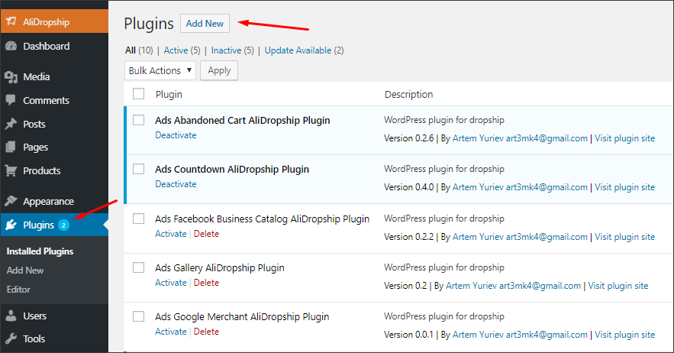Click the AliDropship cart icon
Screen dimensions: 674x353
click(11, 21)
